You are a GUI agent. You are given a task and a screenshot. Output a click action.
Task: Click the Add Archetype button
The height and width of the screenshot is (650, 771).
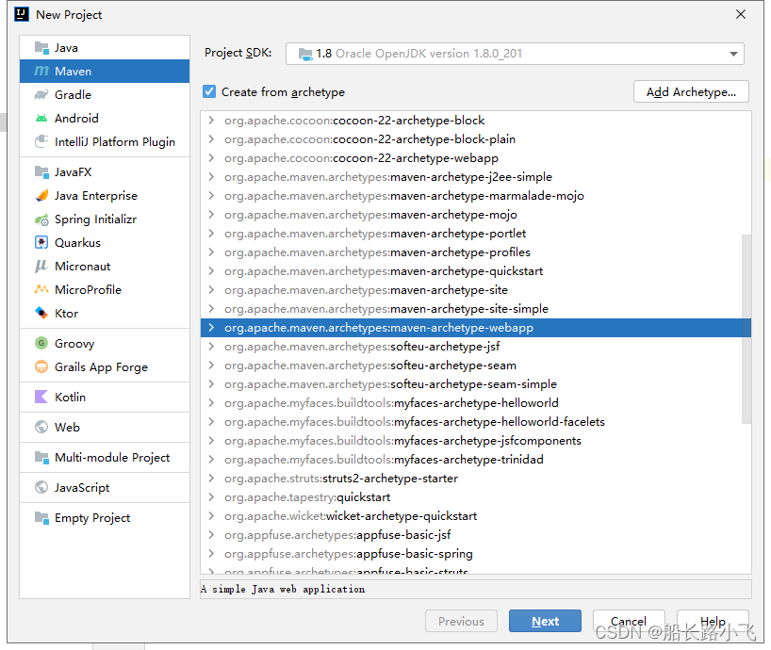(691, 92)
